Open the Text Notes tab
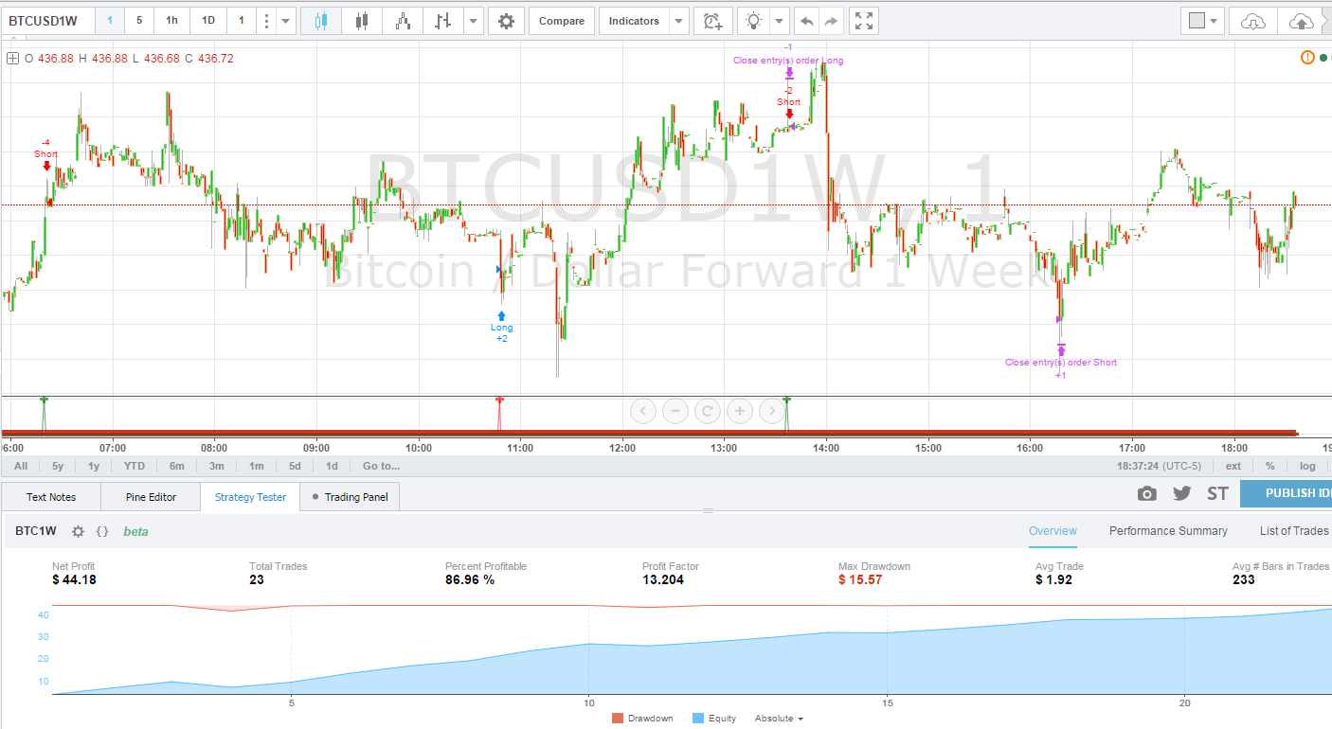This screenshot has width=1332, height=729. (51, 497)
